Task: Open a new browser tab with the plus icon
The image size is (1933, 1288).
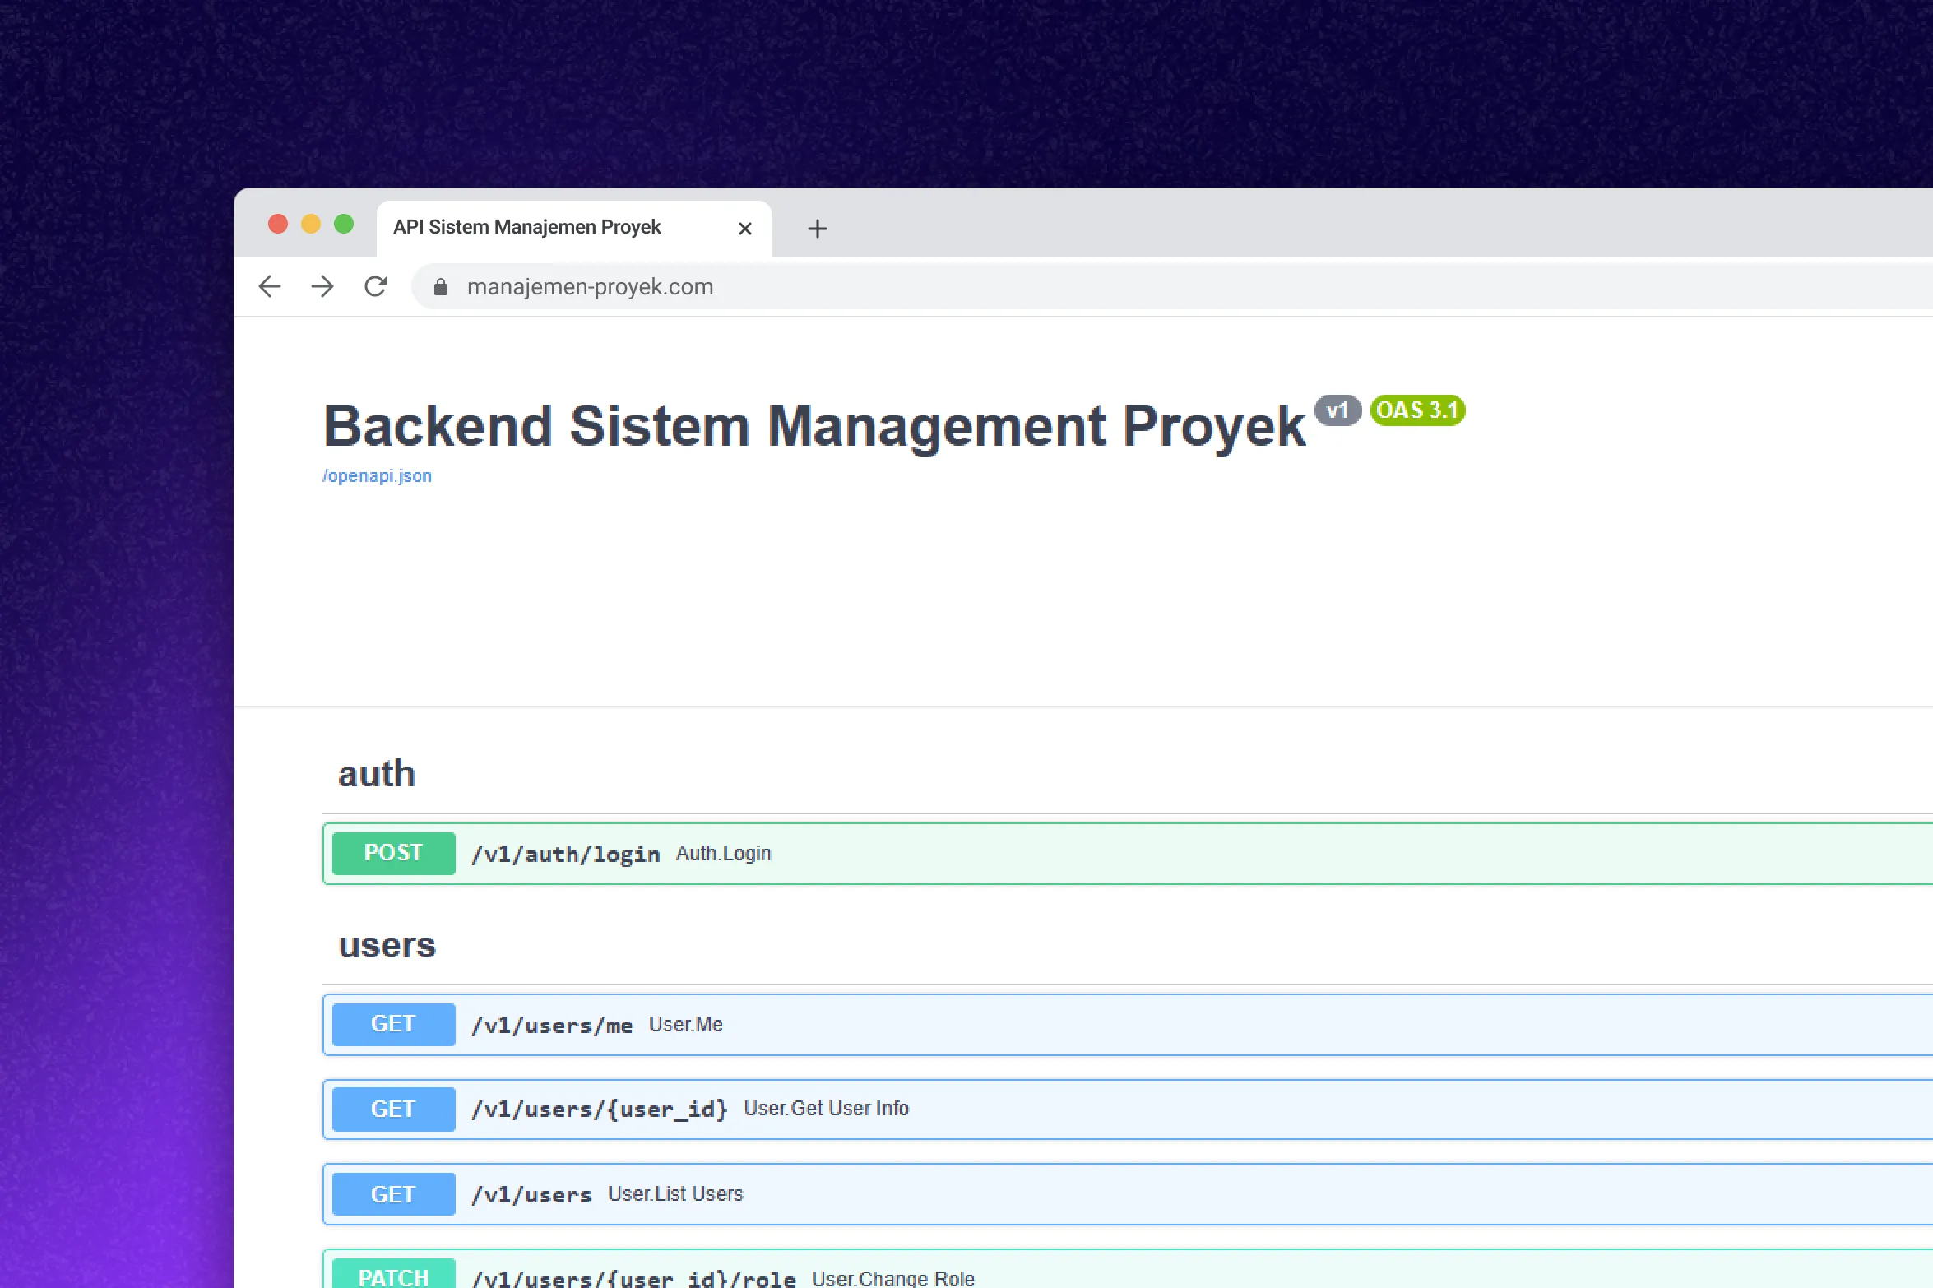Action: 817,229
